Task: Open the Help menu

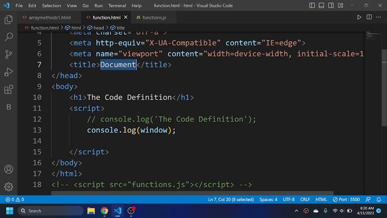Action: pos(137,5)
